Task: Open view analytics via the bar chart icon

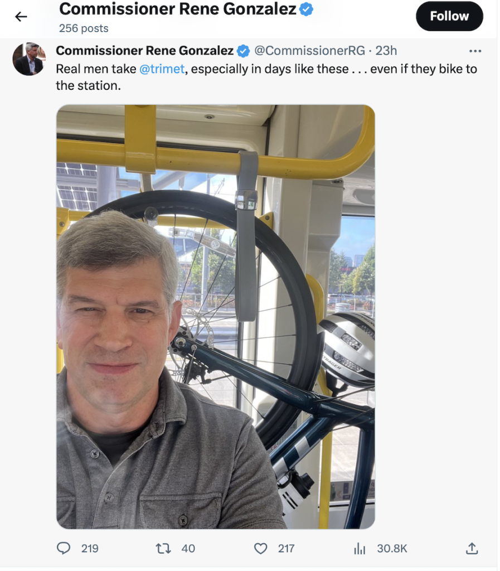Action: pos(358,549)
